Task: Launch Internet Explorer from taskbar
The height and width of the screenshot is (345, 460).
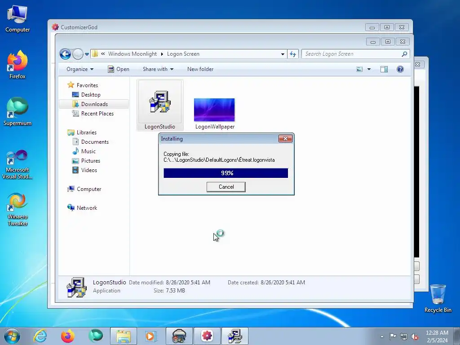Action: 40,336
